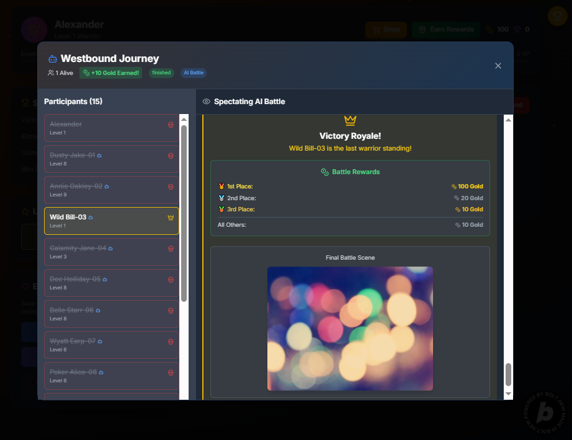The height and width of the screenshot is (440, 572).
Task: Click the skull icon on Poker Alice-08 row
Action: coord(171,372)
